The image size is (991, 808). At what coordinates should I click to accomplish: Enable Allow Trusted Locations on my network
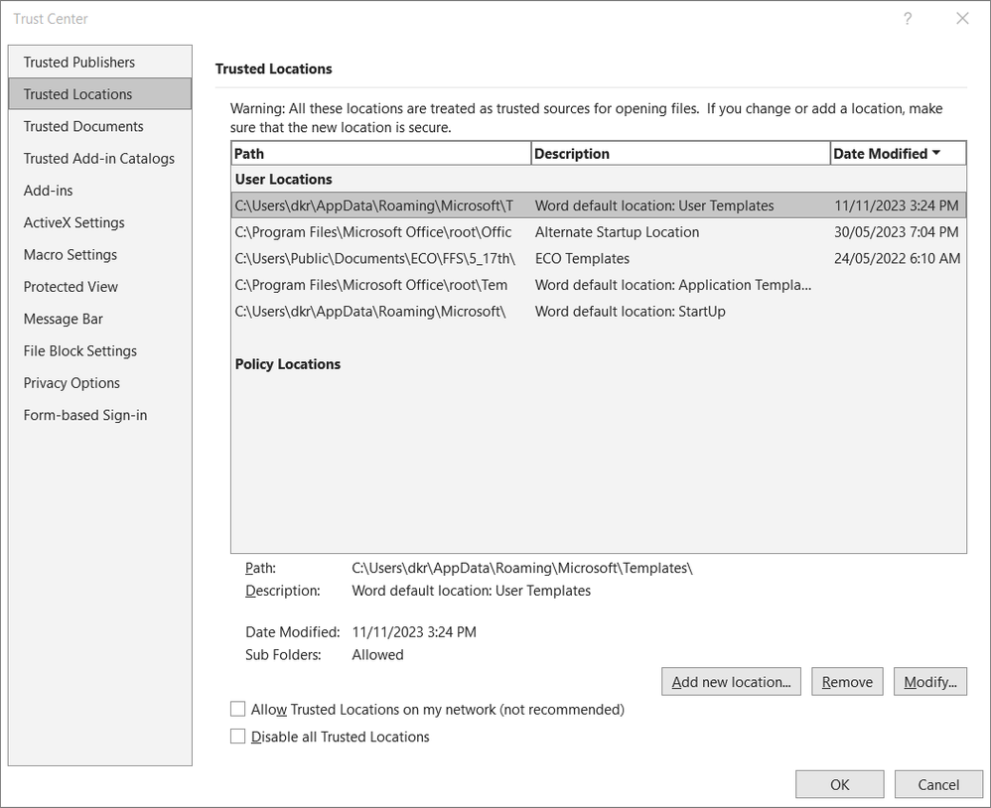click(x=238, y=709)
